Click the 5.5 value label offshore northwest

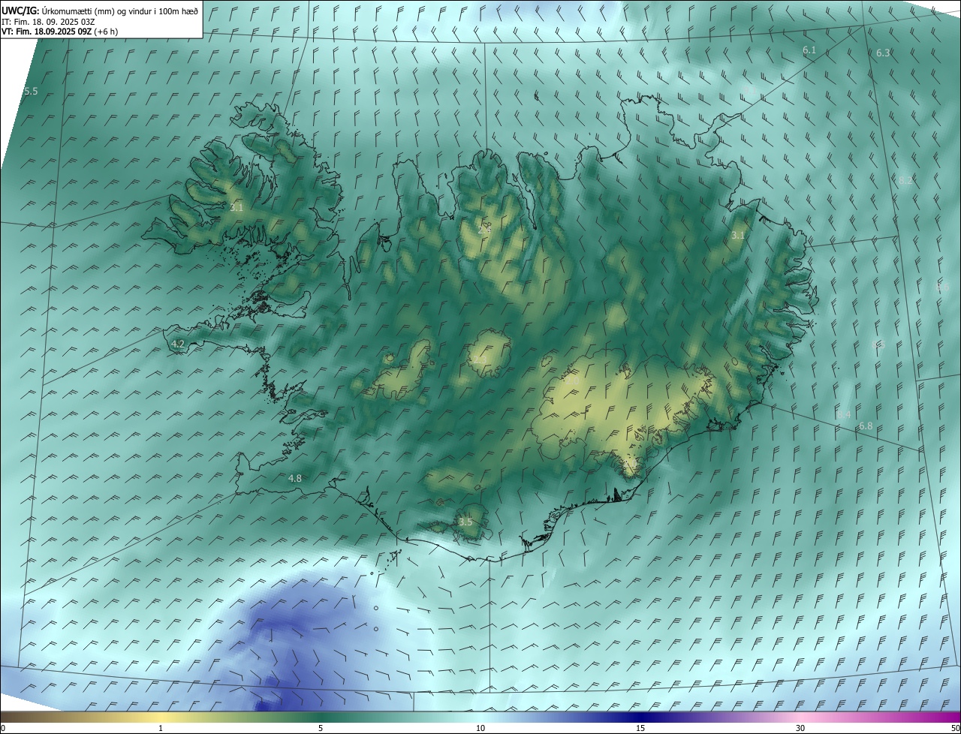click(x=31, y=92)
